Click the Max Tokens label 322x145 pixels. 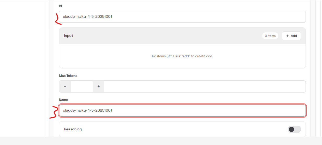tap(68, 76)
